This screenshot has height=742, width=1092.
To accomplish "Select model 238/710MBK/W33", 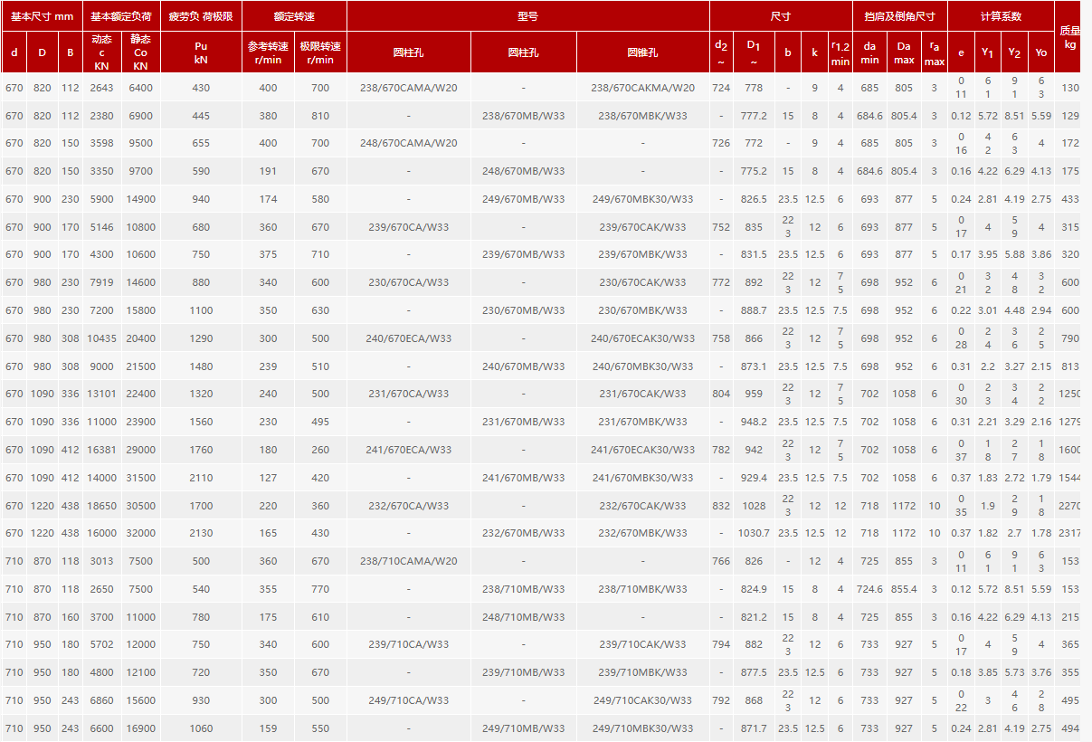I will [x=642, y=589].
